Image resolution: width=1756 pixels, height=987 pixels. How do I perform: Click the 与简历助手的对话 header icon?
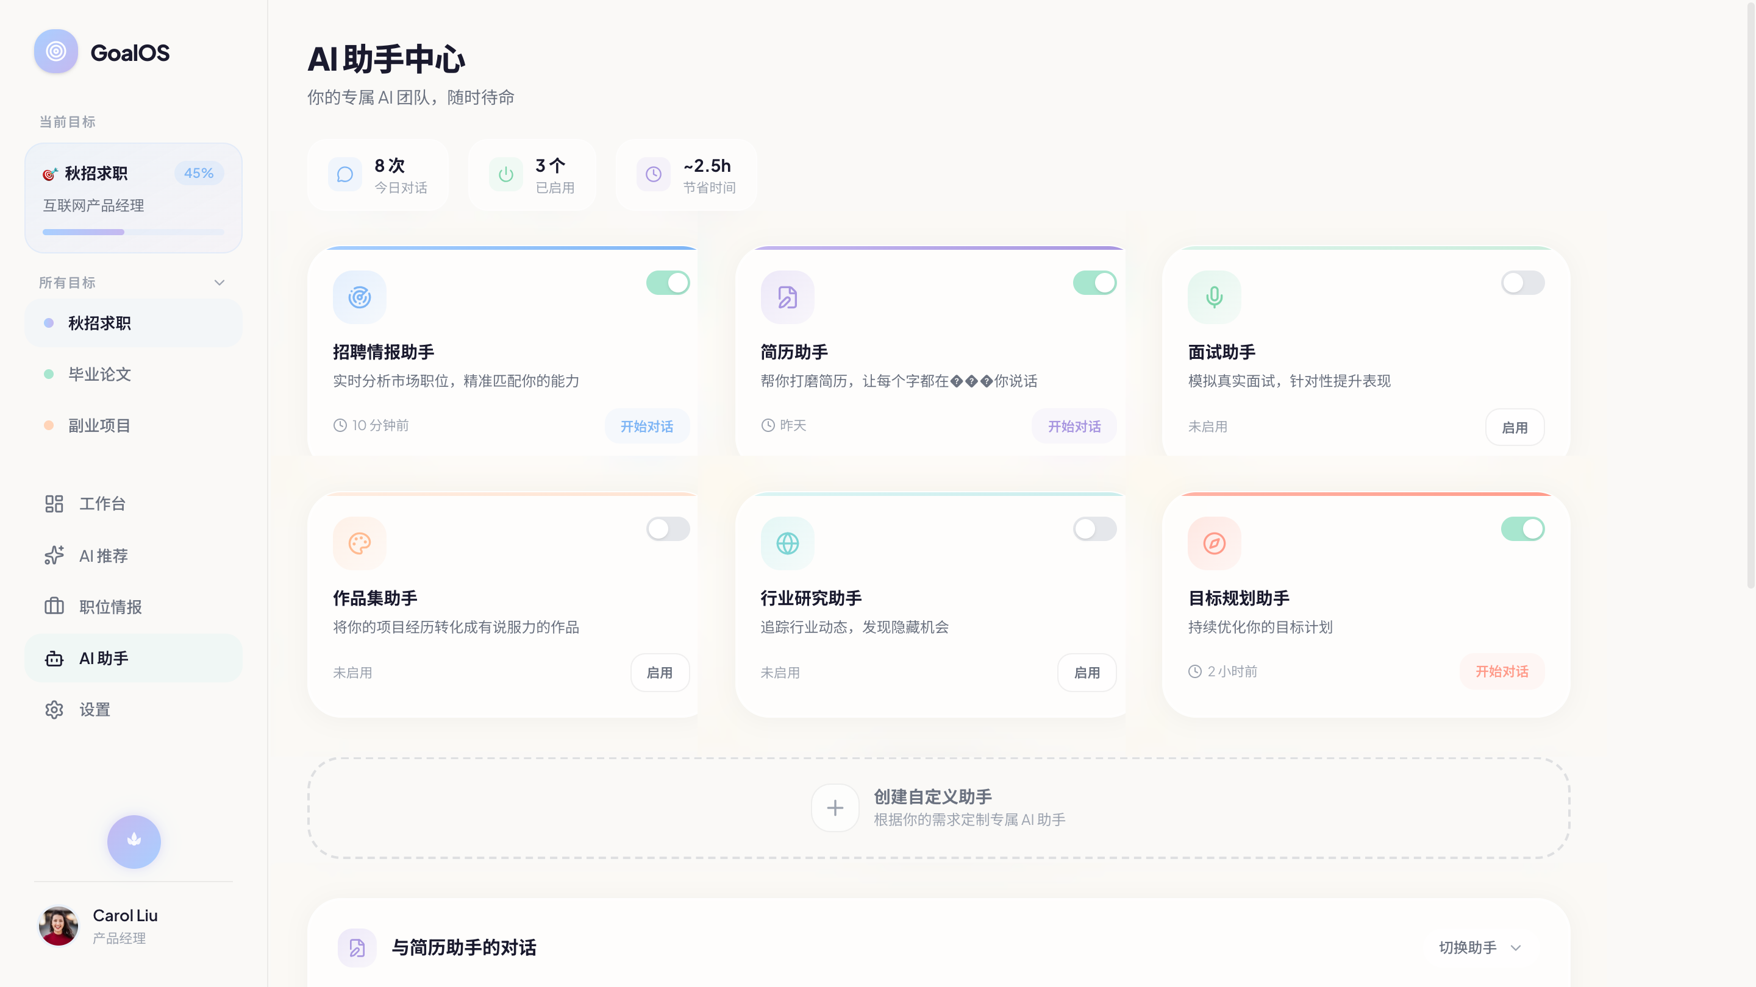click(x=357, y=947)
